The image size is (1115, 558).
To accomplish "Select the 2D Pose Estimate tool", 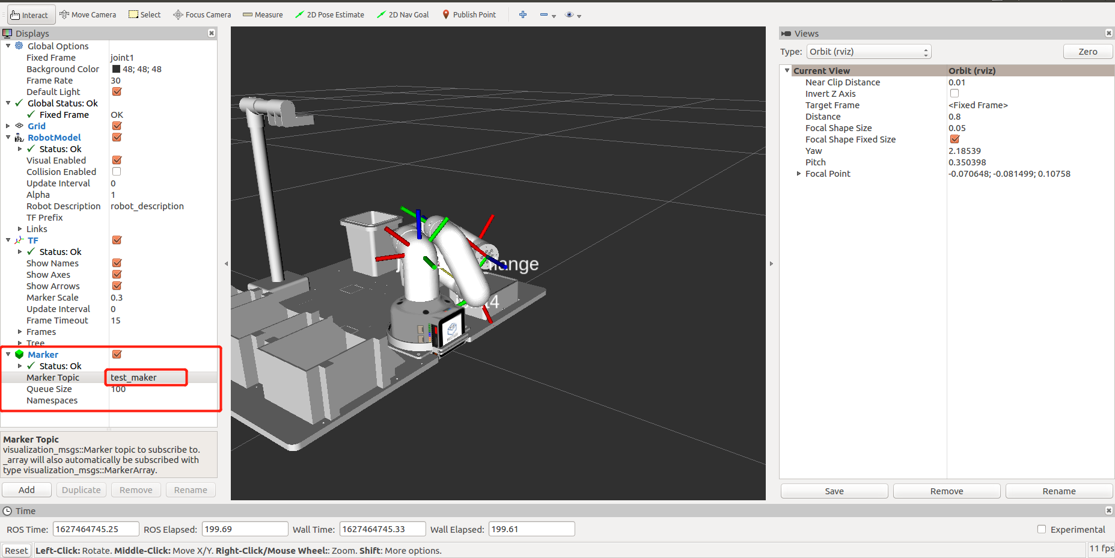I will tap(329, 15).
